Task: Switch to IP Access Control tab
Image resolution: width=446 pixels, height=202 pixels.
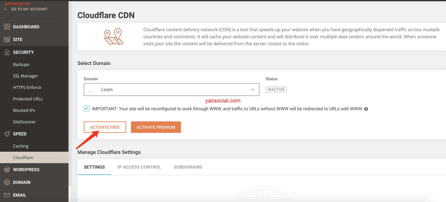Action: pos(139,167)
